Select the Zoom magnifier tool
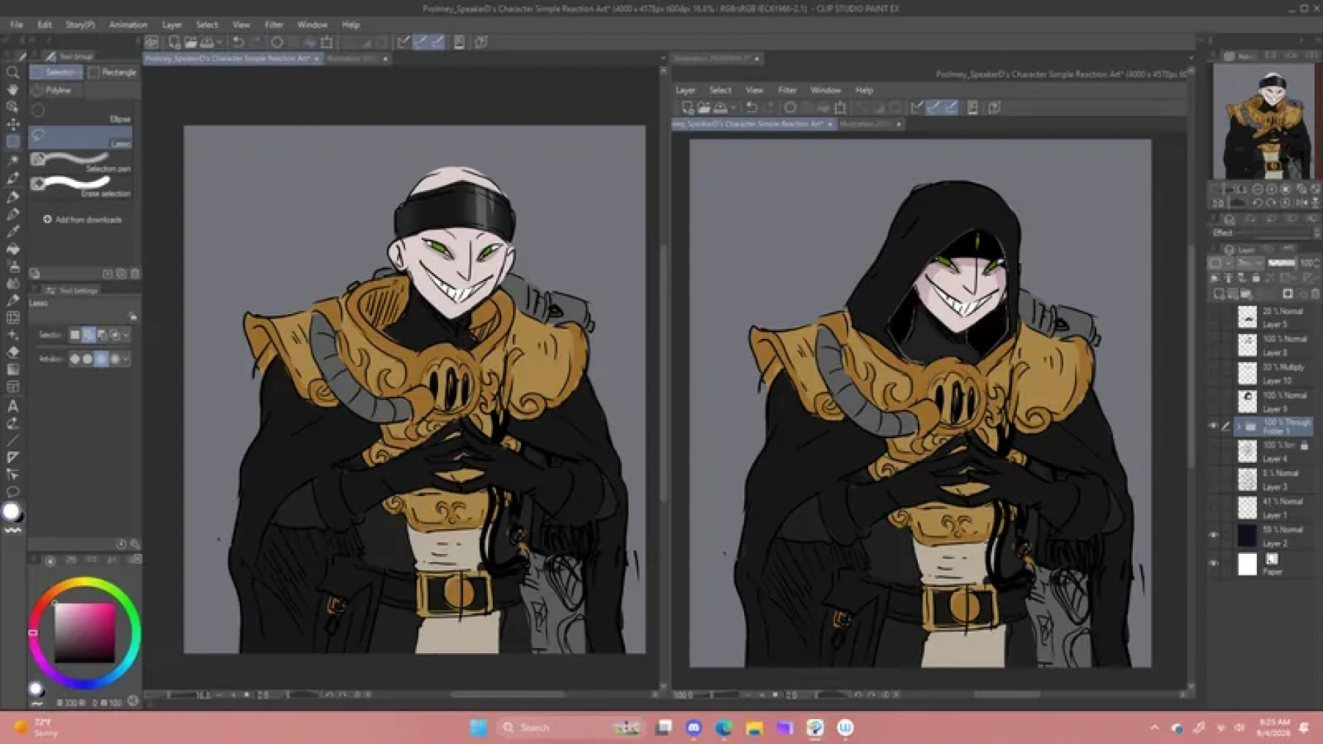The width and height of the screenshot is (1323, 744). (x=12, y=72)
